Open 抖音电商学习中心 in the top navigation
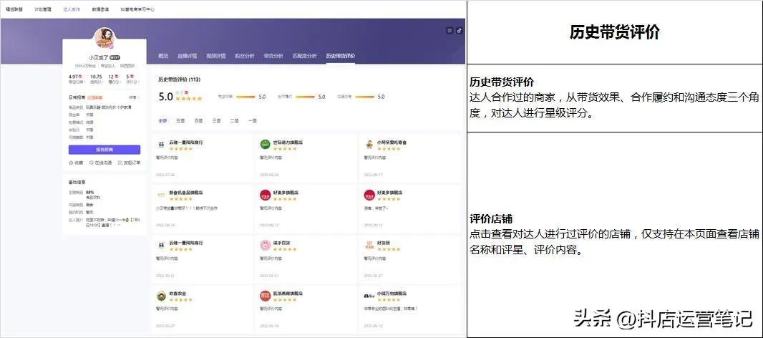Image resolution: width=763 pixels, height=338 pixels. point(137,9)
